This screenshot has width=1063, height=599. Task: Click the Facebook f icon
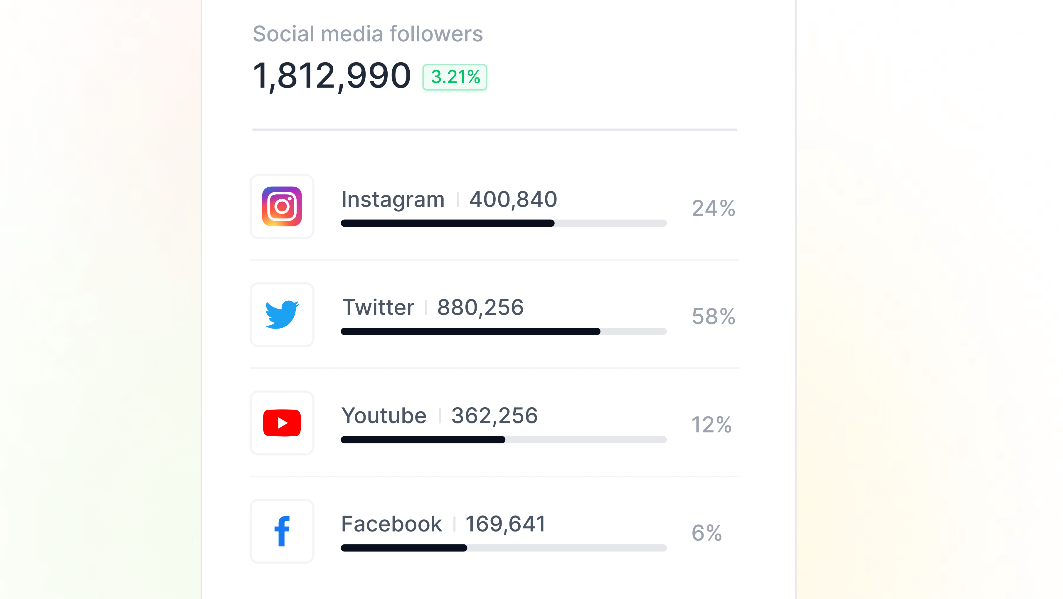pos(282,531)
